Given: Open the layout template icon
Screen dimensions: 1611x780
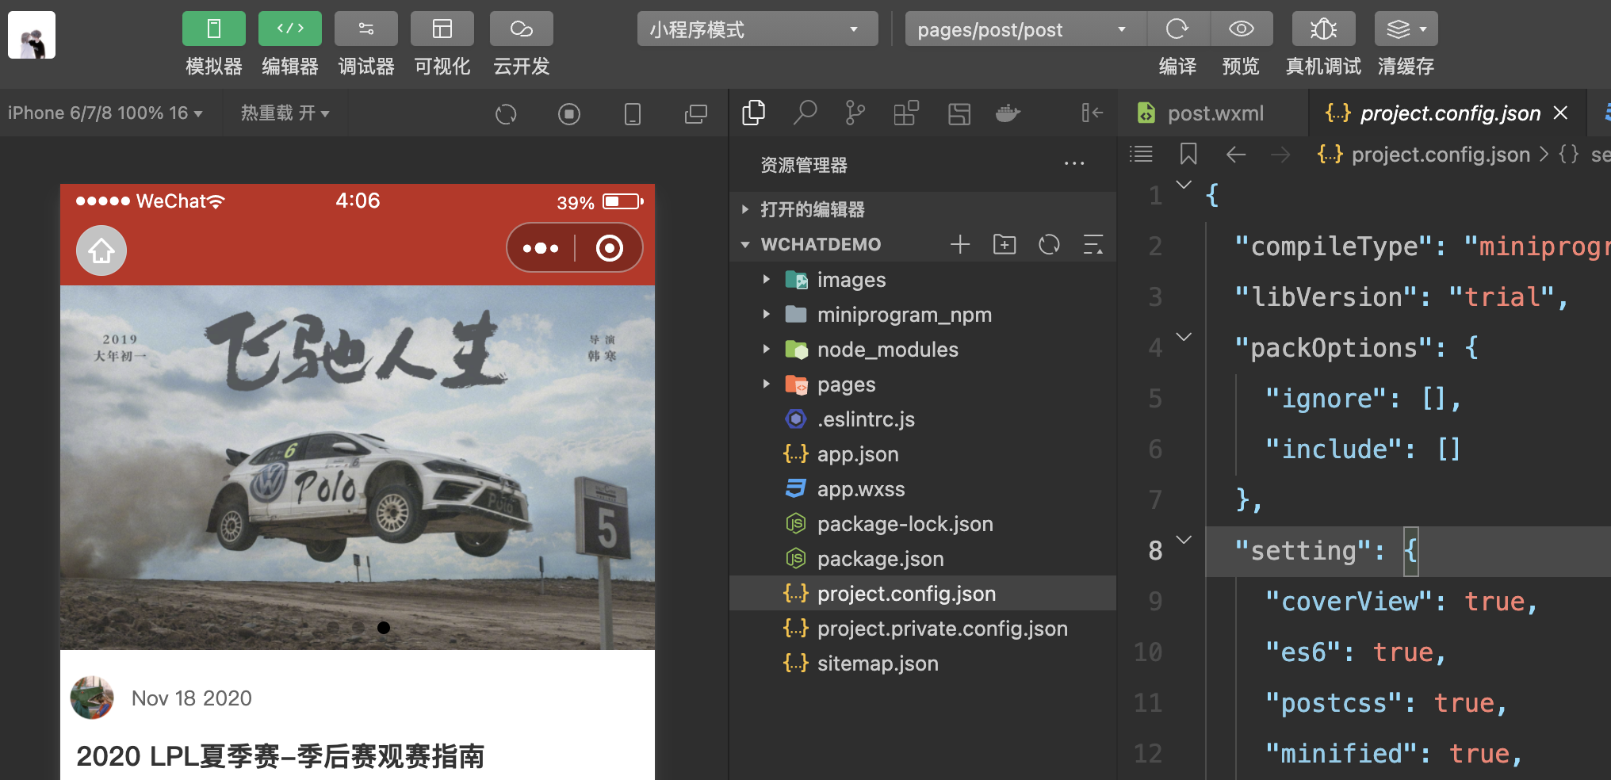Looking at the screenshot, I should point(959,114).
